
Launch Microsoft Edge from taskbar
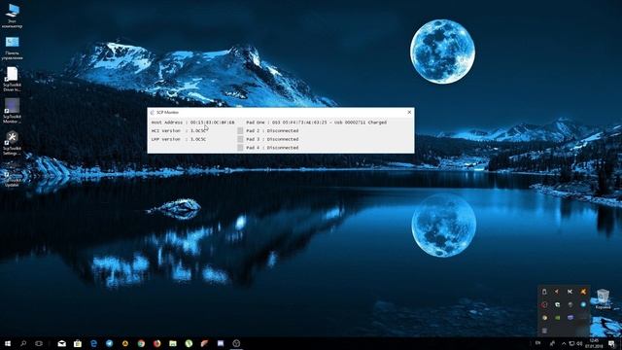(x=93, y=343)
